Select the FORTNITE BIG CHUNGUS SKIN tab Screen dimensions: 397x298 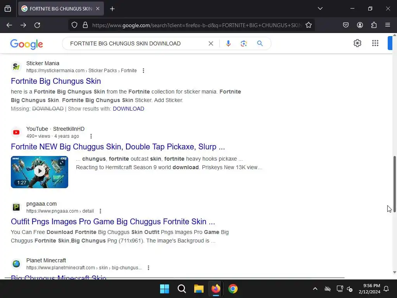61,9
